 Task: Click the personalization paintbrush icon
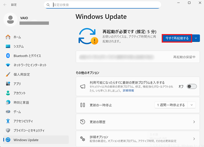(8, 74)
